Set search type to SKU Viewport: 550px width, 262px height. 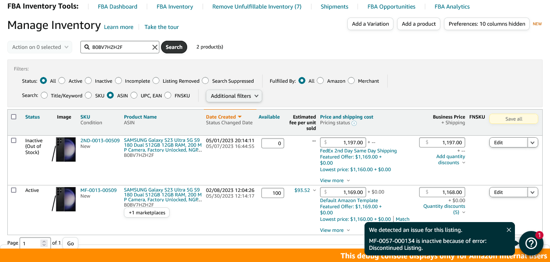(89, 95)
